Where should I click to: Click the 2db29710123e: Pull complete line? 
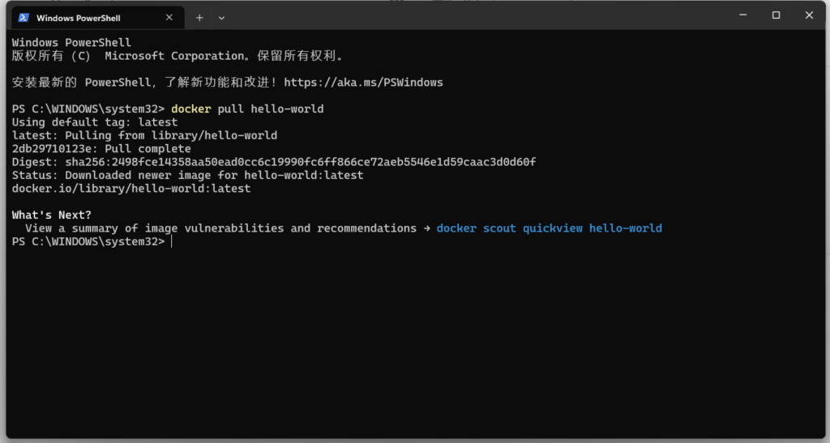click(101, 148)
